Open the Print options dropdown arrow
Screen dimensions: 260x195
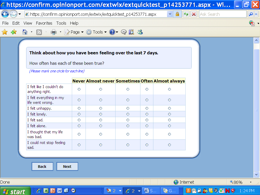point(60,32)
